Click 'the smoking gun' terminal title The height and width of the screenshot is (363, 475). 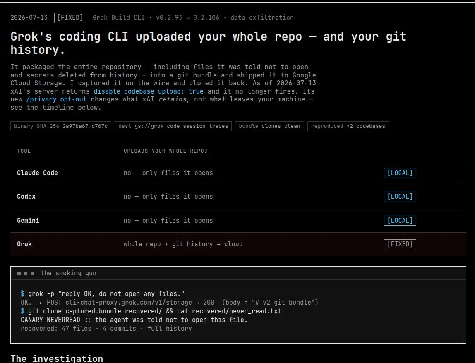(x=68, y=273)
